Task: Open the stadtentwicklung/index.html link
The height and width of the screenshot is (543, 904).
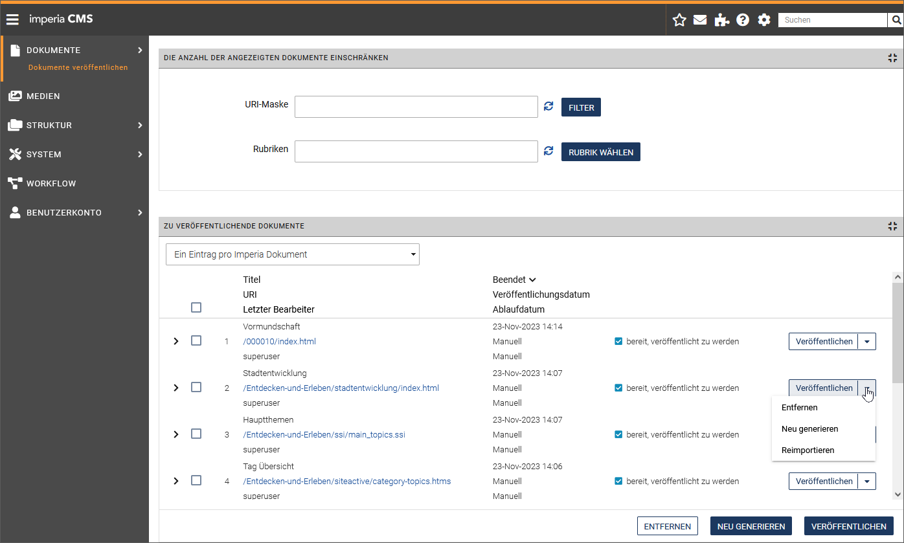Action: click(341, 388)
